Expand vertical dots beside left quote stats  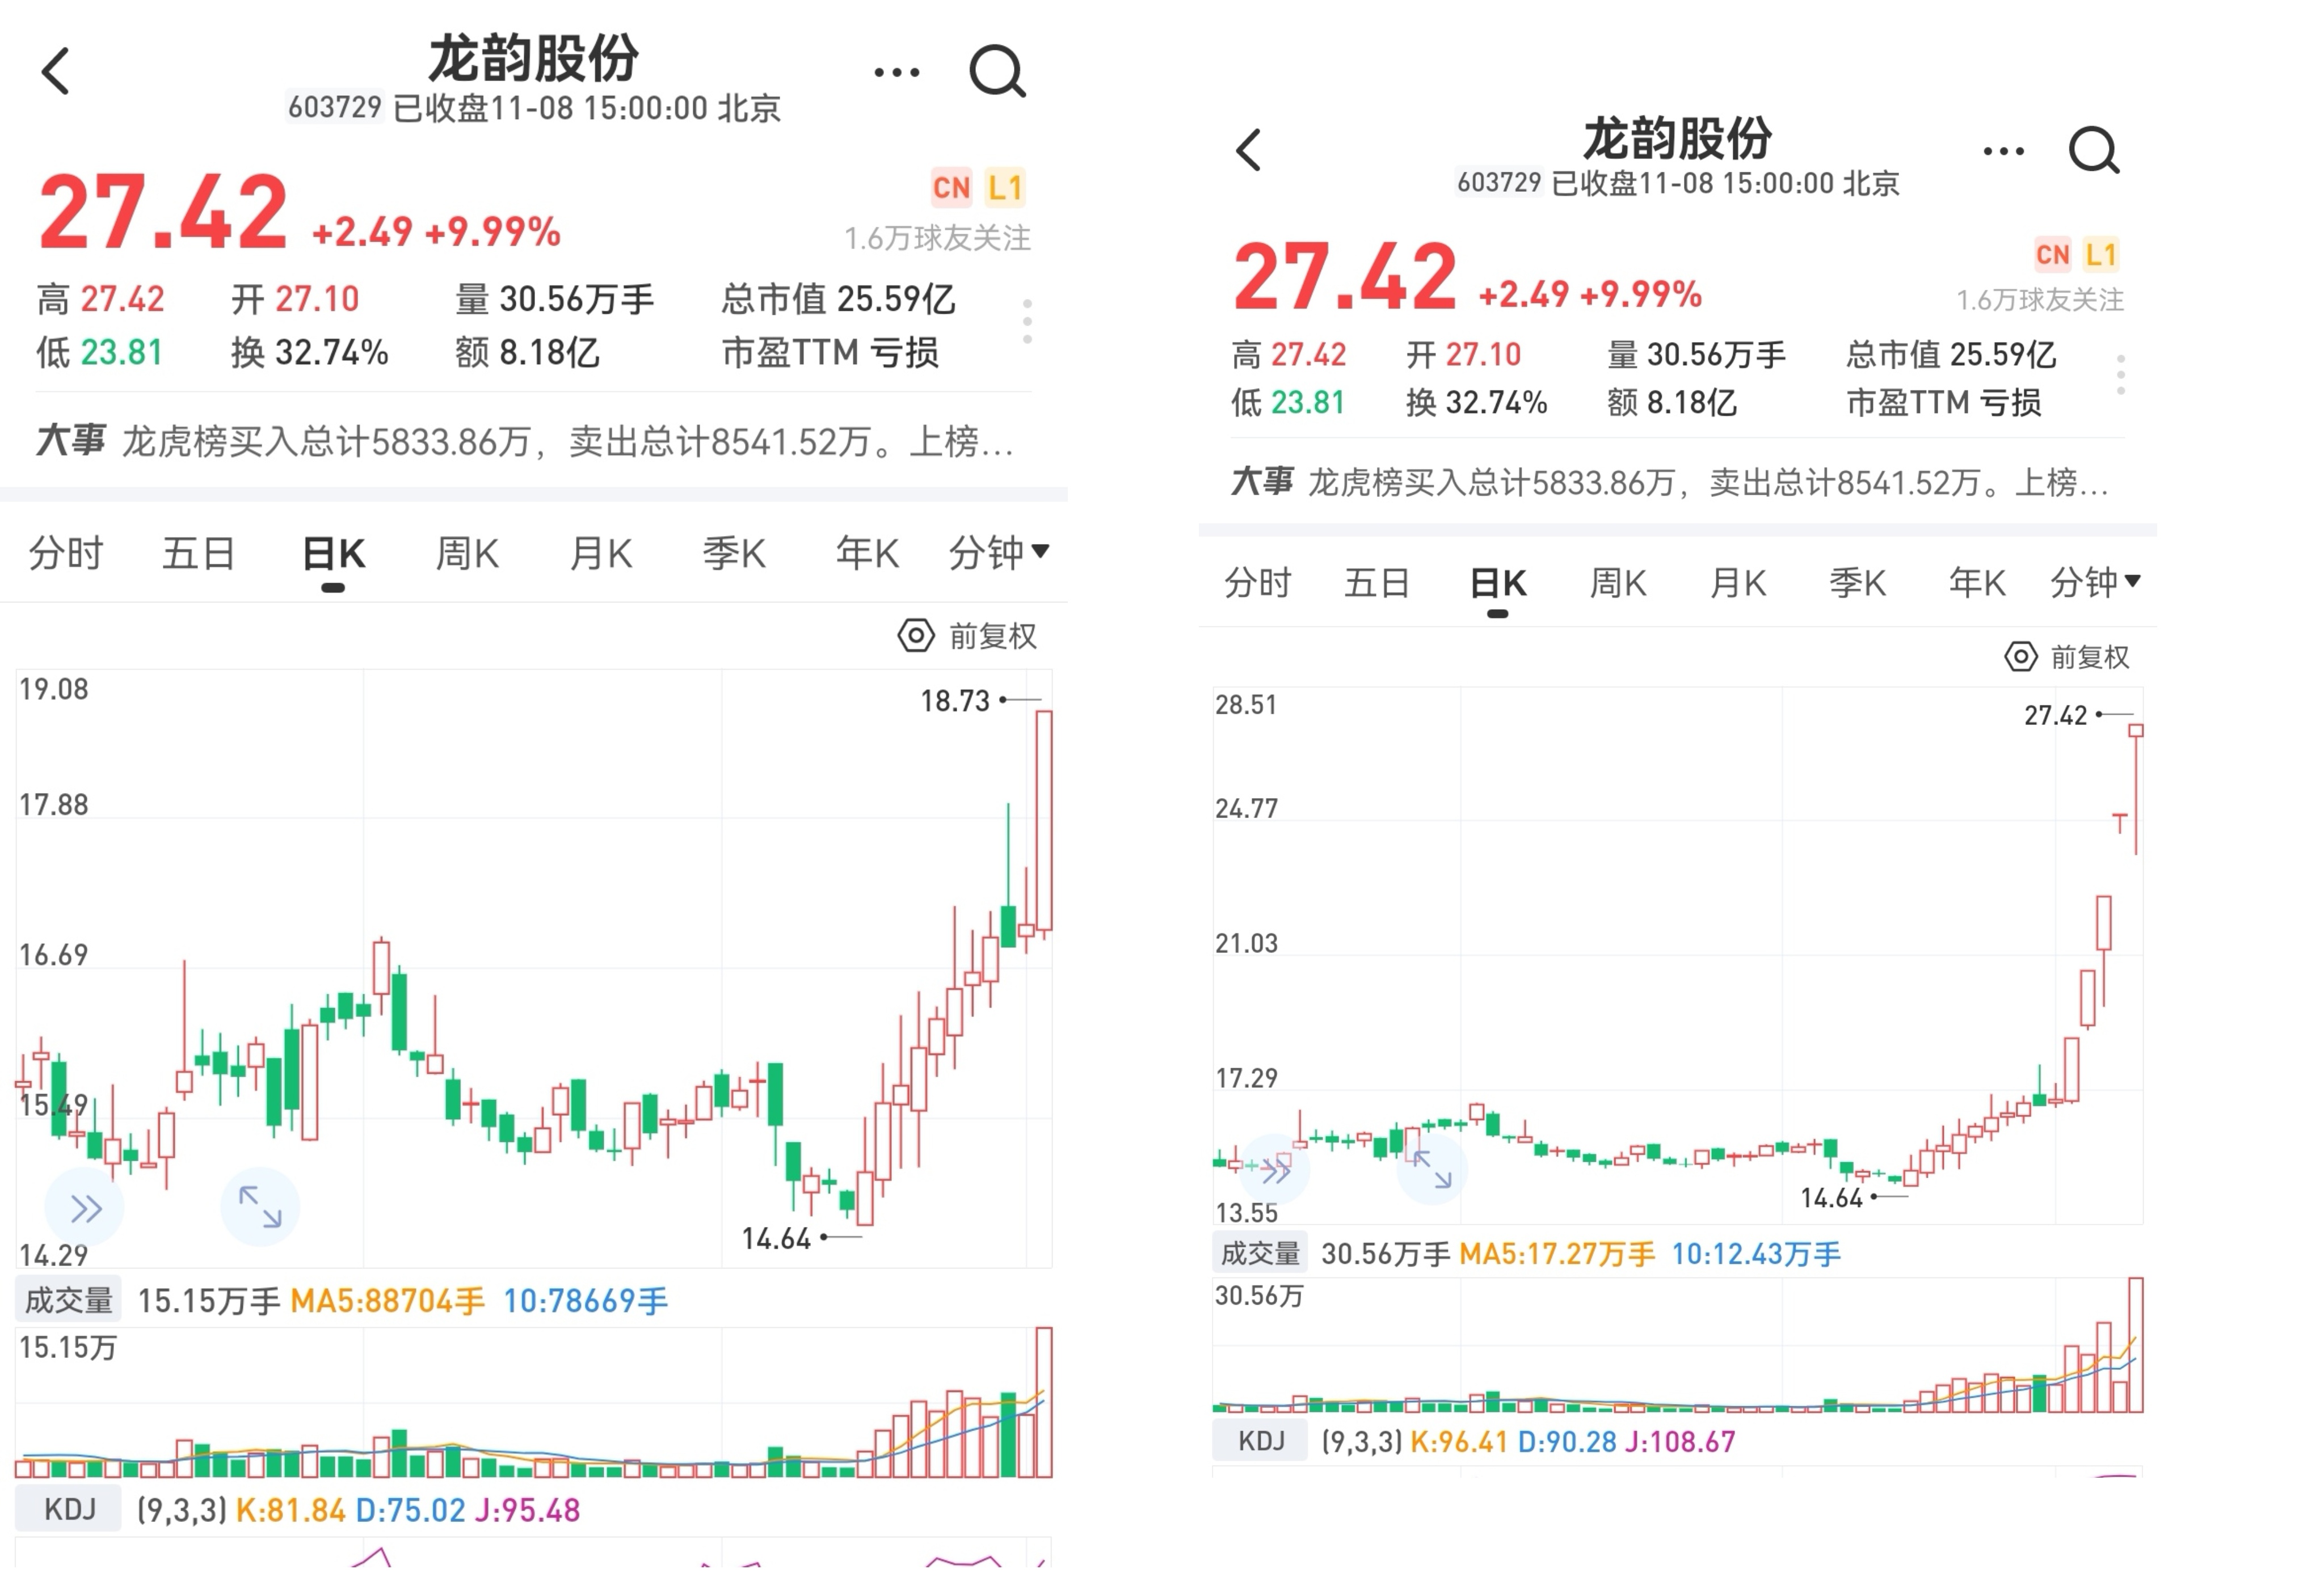1027,322
